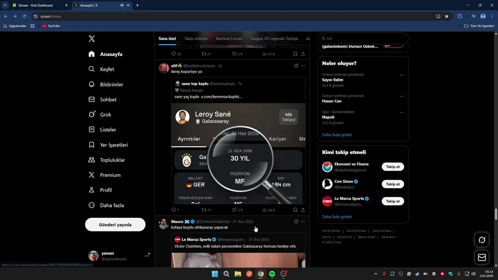This screenshot has height=280, width=498.
Task: Open Sayın Valim trend
Action: (x=333, y=80)
